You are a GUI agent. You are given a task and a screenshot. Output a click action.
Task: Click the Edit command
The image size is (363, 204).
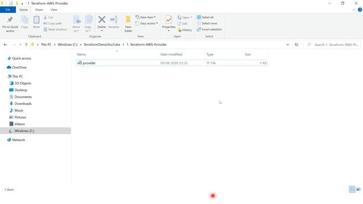click(x=183, y=23)
